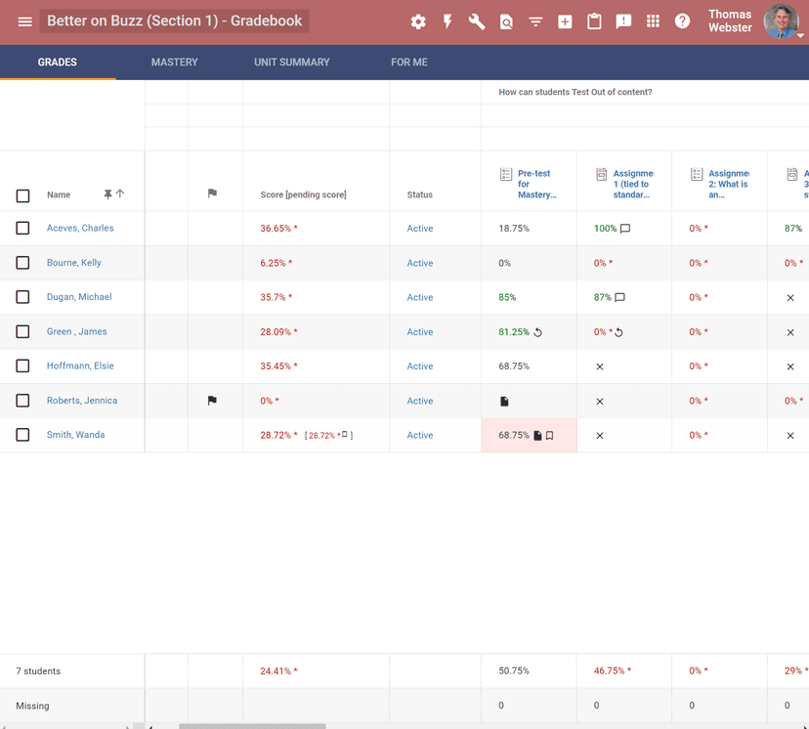This screenshot has height=729, width=809.
Task: Click the flag icon on Jennica Roberts' row
Action: 211,401
